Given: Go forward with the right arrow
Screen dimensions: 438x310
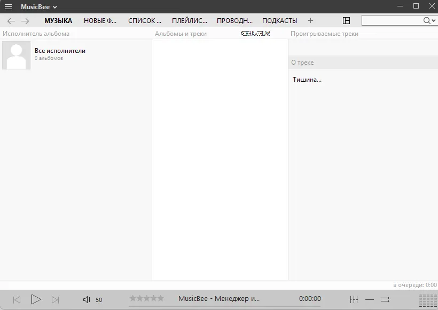Looking at the screenshot, I should (25, 21).
